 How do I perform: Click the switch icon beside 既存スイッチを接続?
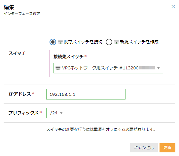click(60, 42)
